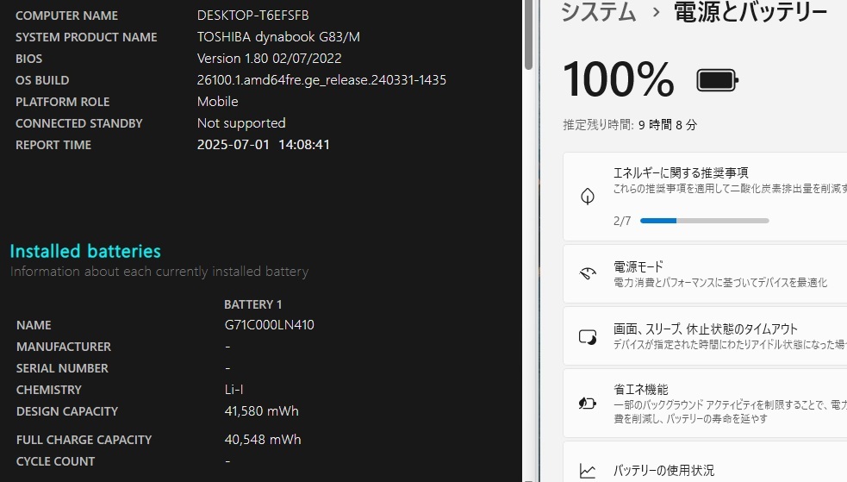Click the screen and sleep timeout icon
This screenshot has height=482, width=847.
588,337
